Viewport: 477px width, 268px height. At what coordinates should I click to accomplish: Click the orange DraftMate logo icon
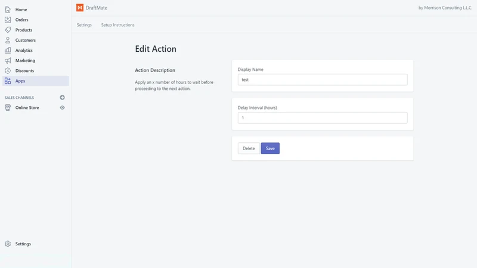tap(80, 8)
